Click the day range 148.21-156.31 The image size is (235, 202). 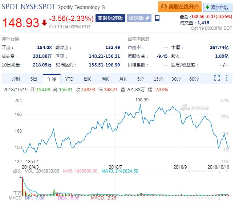[x=104, y=56]
